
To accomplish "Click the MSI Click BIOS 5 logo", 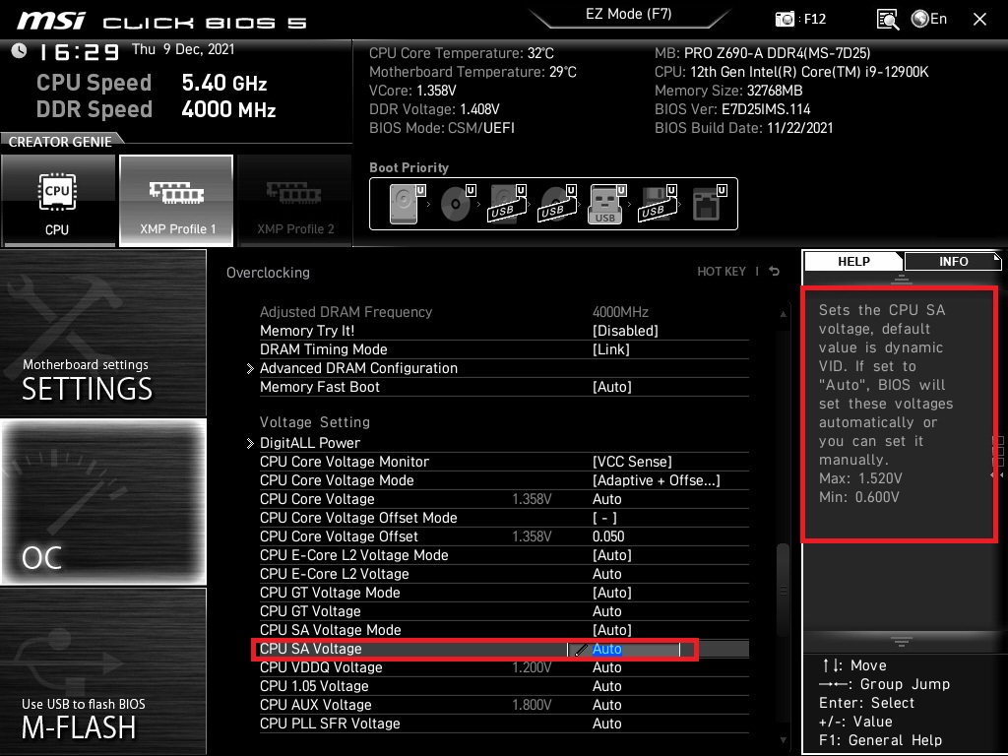I will pyautogui.click(x=161, y=22).
